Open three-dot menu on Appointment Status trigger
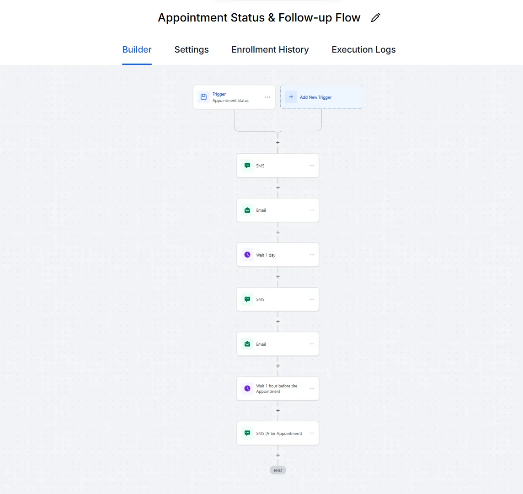The height and width of the screenshot is (494, 523). coord(267,97)
